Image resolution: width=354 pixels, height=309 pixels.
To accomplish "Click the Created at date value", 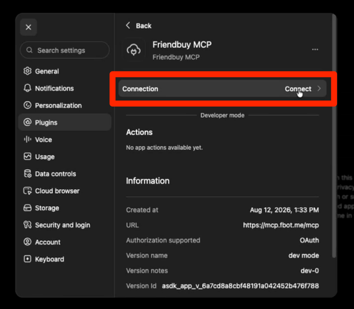I will (284, 210).
